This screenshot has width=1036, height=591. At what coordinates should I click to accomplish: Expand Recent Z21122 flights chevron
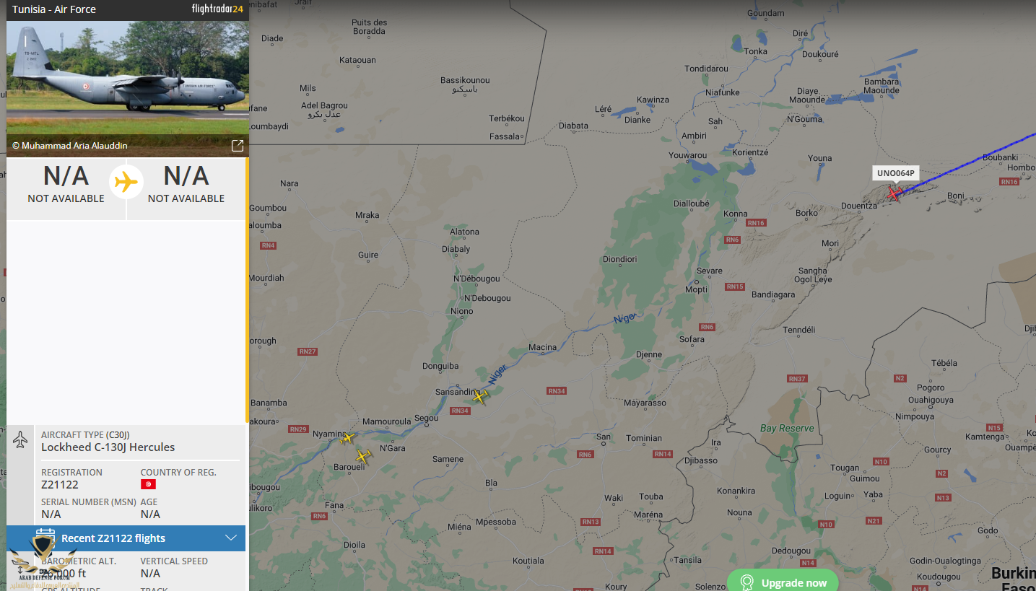[x=231, y=538]
